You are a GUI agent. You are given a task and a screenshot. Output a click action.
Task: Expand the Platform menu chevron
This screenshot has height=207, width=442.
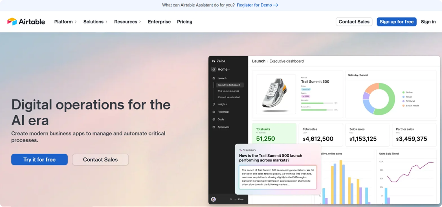point(75,22)
